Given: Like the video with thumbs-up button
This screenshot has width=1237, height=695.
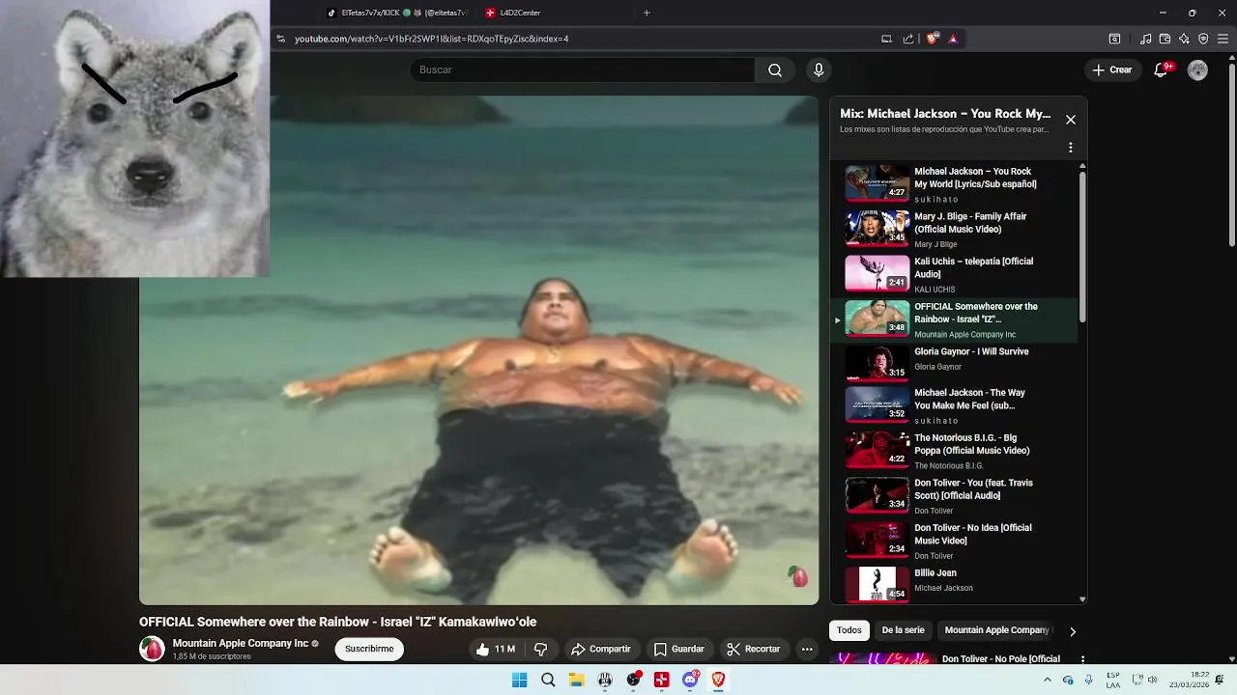Looking at the screenshot, I should point(495,649).
